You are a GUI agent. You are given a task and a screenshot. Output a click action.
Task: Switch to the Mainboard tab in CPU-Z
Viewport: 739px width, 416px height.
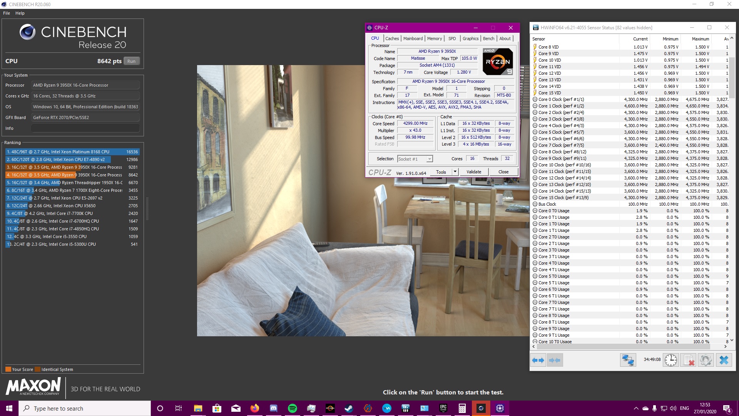pyautogui.click(x=413, y=39)
